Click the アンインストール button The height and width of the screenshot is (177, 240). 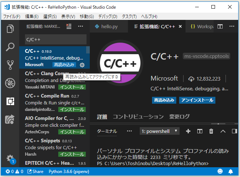[x=197, y=100]
